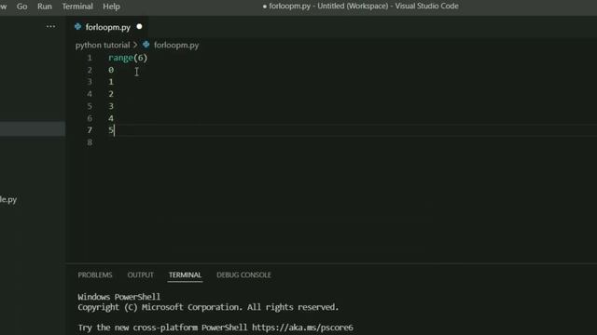597x335 pixels.
Task: Click the breadcrumb chevron after 'python tutorial'
Action: 135,46
